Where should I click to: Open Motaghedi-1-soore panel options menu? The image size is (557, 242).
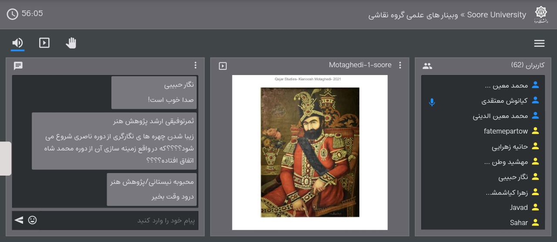(400, 65)
